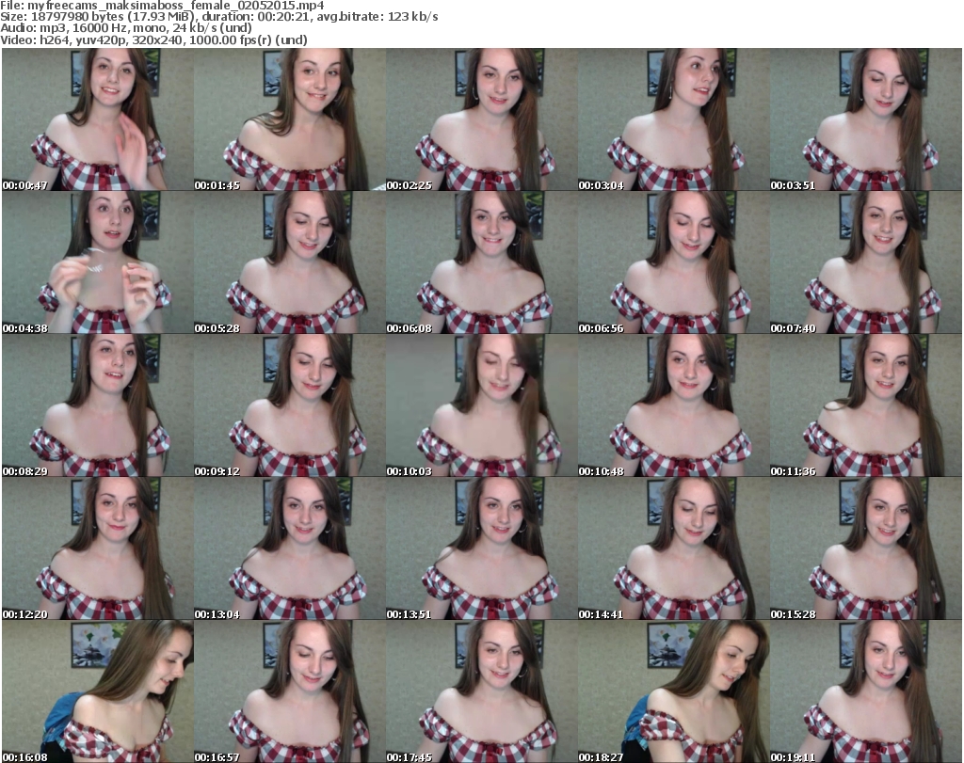Select the frame stamped 00:13:51
This screenshot has width=964, height=763.
click(481, 548)
